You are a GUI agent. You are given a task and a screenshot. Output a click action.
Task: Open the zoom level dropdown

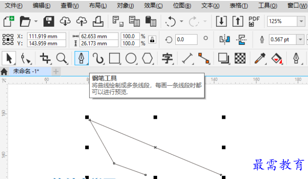301,21
